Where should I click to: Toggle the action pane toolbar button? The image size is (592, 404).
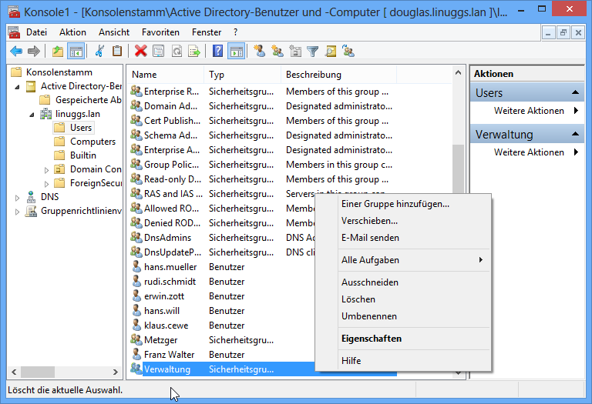237,52
